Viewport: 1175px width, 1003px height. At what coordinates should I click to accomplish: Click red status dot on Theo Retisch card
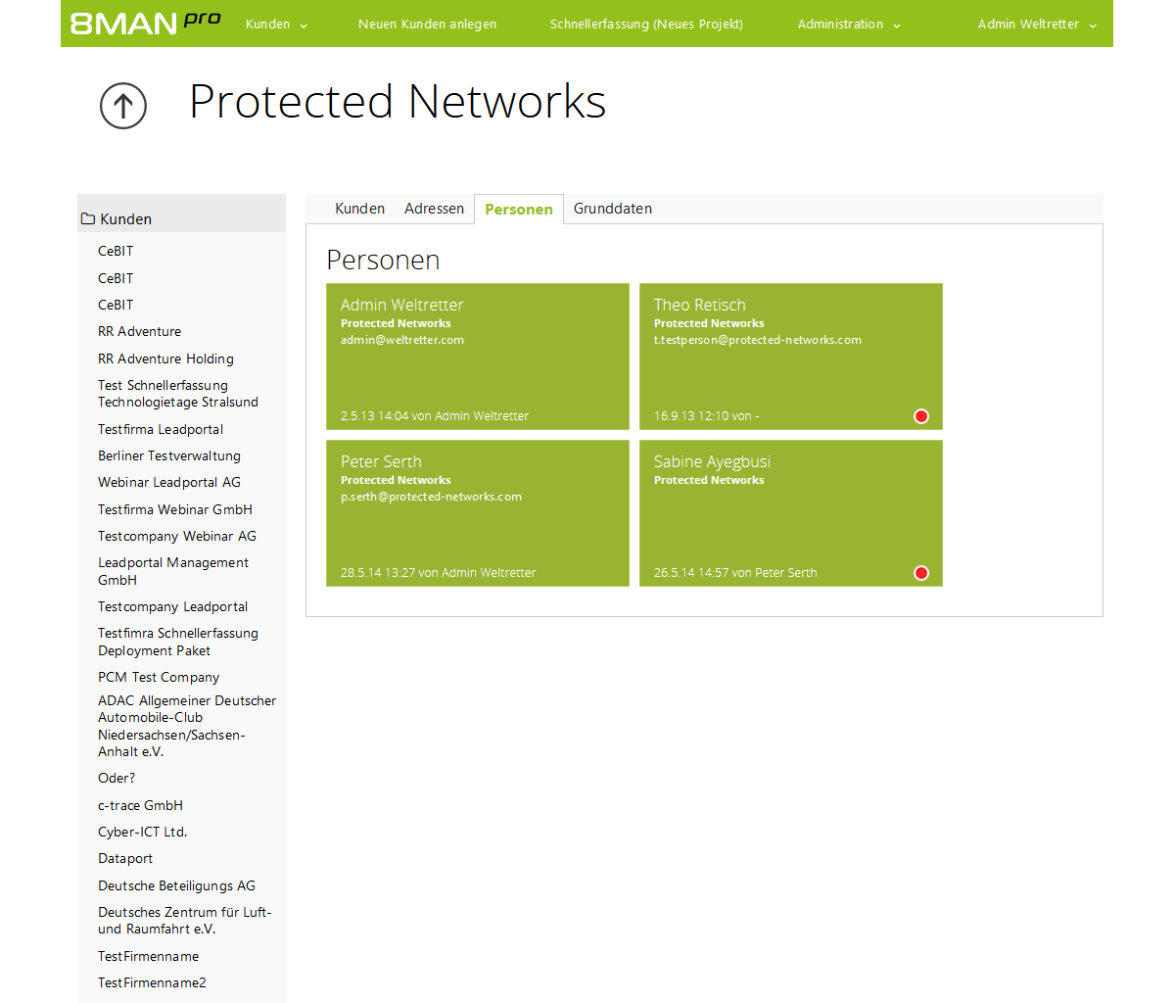point(920,416)
